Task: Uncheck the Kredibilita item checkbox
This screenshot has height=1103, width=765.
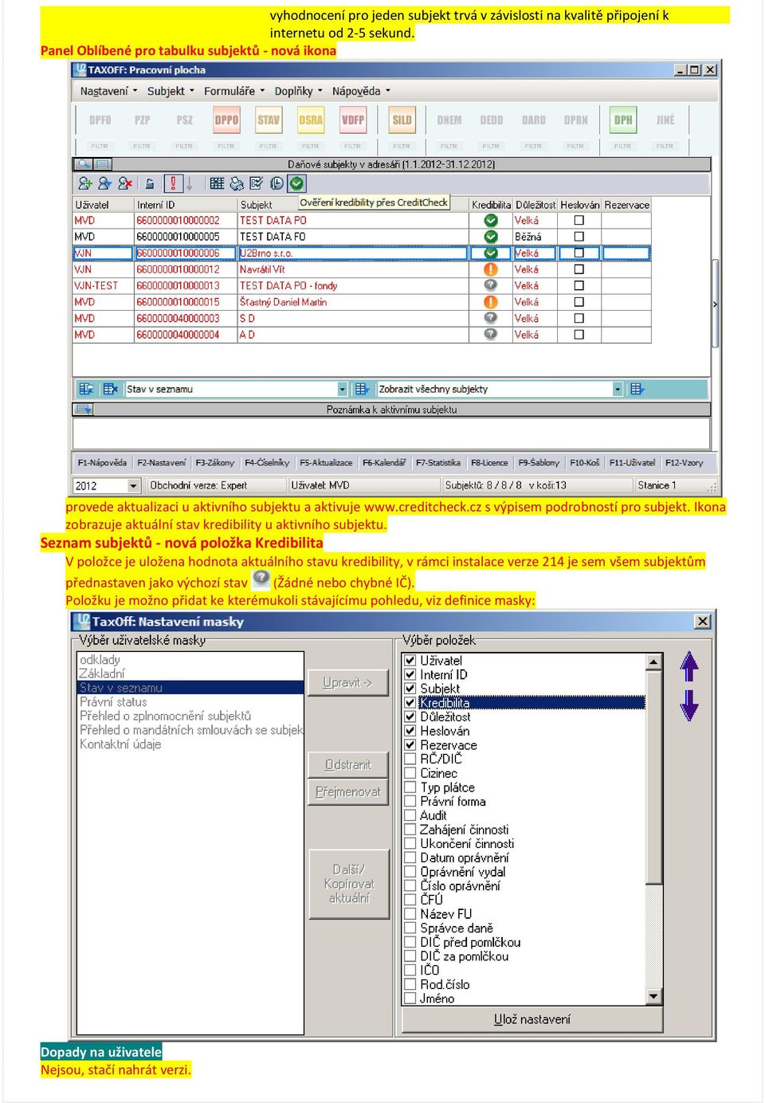Action: point(410,703)
